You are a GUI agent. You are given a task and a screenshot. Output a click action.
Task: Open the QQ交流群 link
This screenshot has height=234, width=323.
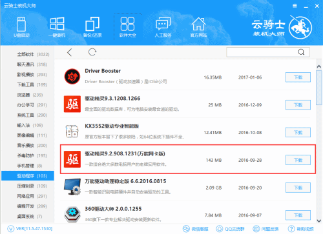pyautogui.click(x=230, y=229)
